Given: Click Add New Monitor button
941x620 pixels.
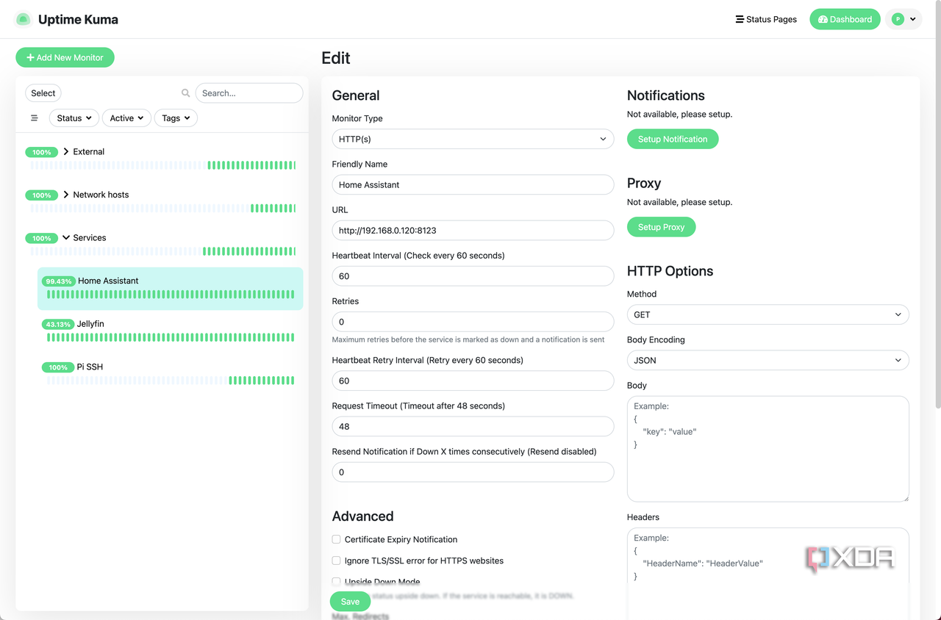Looking at the screenshot, I should tap(65, 57).
